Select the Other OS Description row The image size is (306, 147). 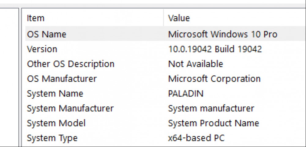(166, 64)
